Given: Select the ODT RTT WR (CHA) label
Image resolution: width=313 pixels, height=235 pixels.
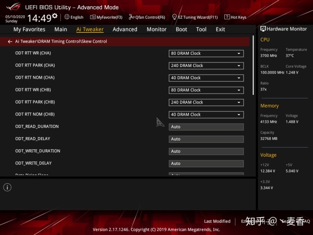Looking at the screenshot, I should [x=33, y=53].
